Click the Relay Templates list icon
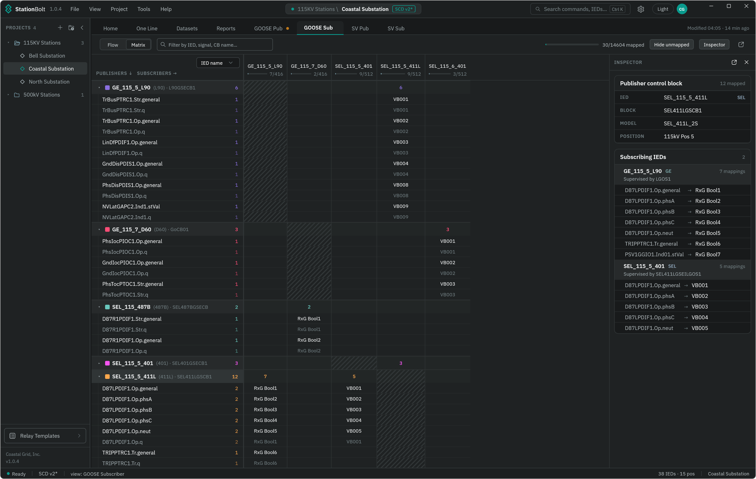756x479 pixels. pos(12,436)
